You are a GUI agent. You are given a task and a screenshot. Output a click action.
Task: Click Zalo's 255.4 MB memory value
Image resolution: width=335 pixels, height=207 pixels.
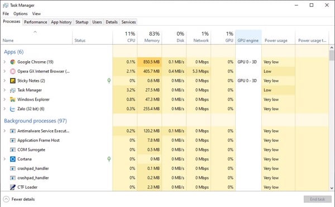(x=151, y=109)
